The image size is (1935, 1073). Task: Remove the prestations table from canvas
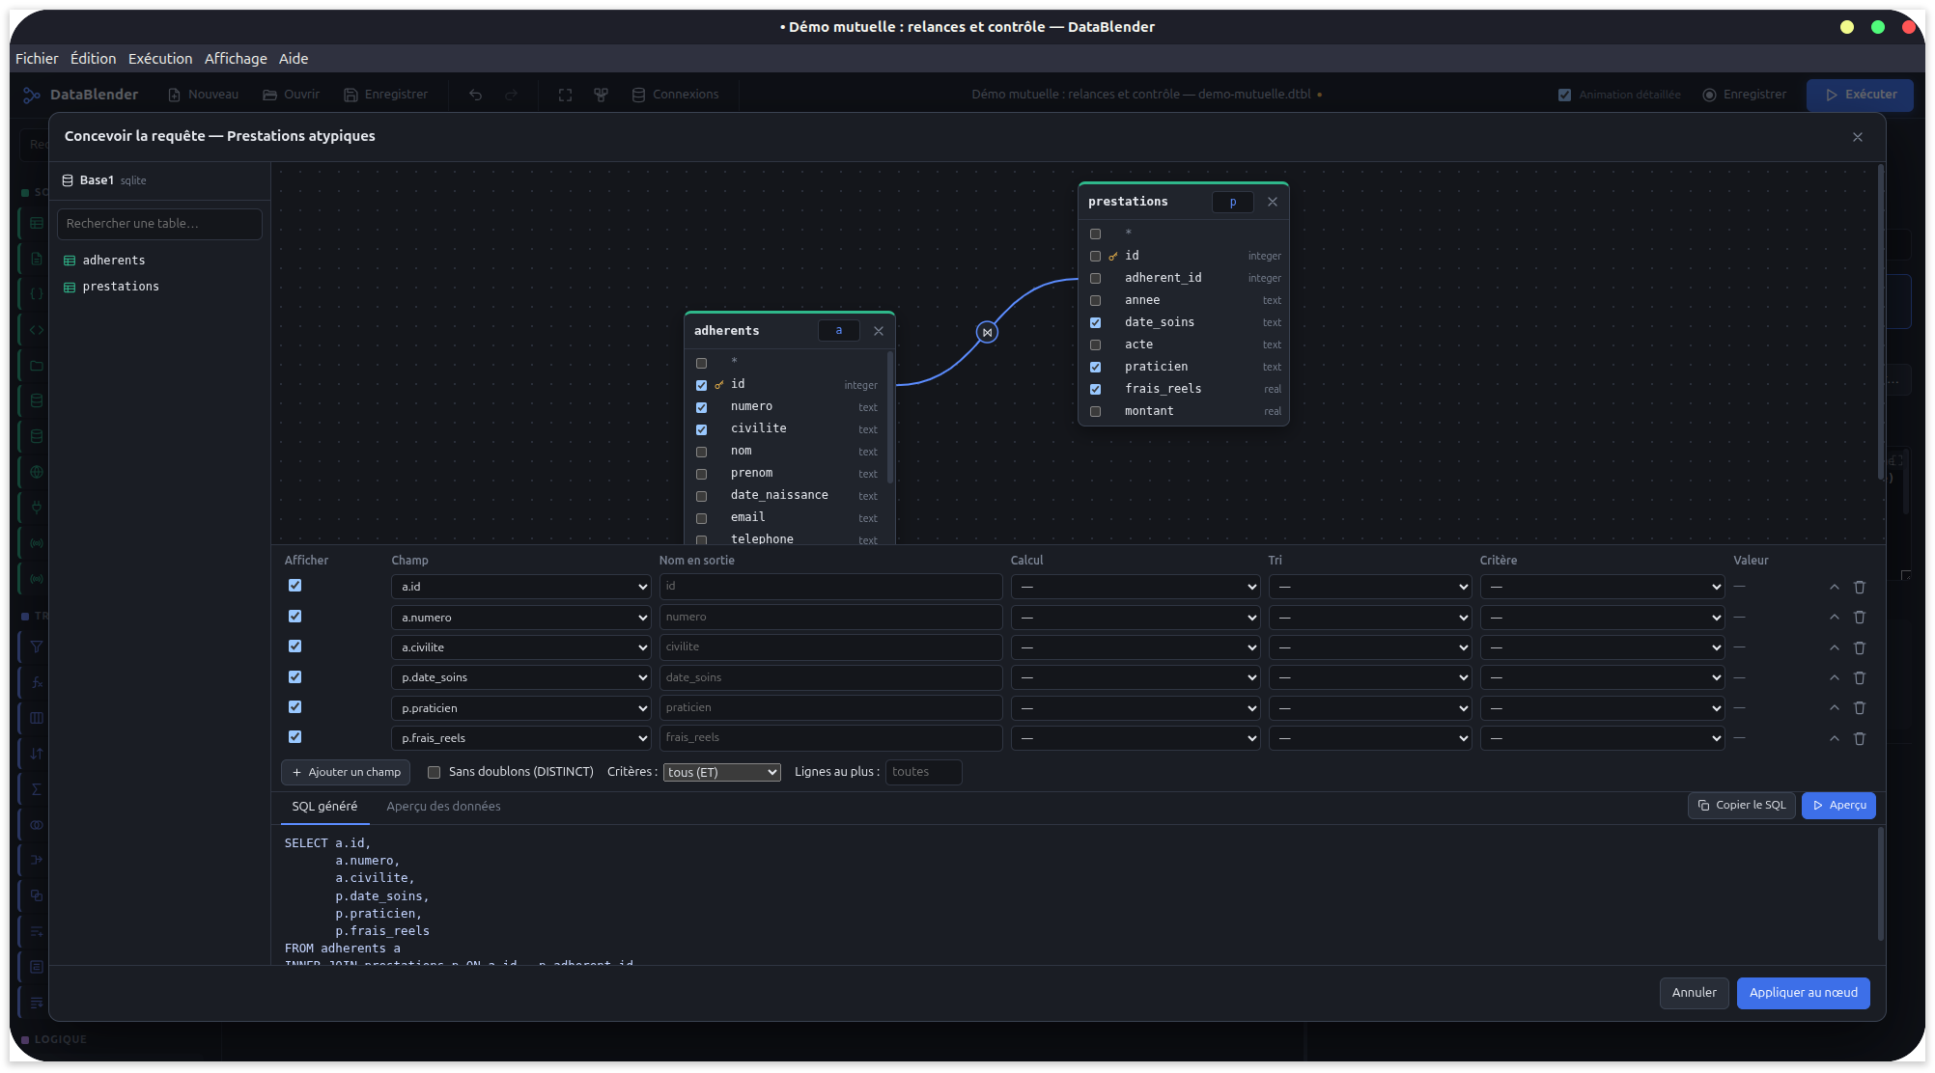click(1272, 202)
